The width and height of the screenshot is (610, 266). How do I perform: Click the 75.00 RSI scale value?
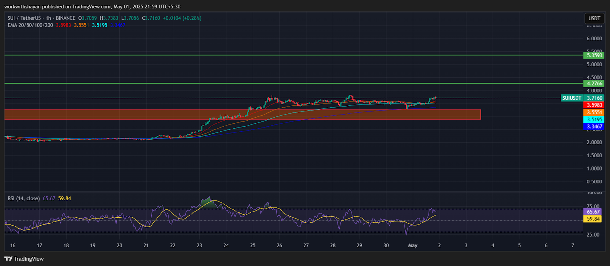click(593, 207)
